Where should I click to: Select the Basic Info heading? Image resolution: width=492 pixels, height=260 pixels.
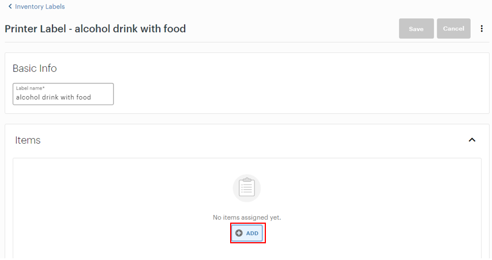pos(35,68)
